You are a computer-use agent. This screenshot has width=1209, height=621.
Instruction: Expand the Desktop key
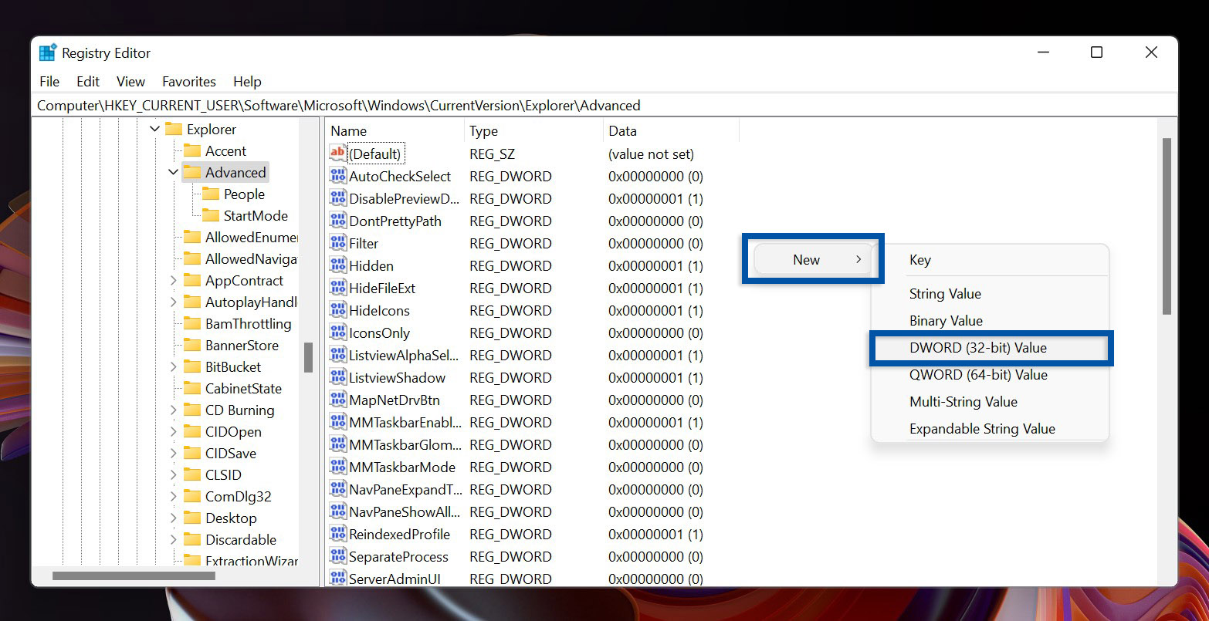click(x=172, y=518)
